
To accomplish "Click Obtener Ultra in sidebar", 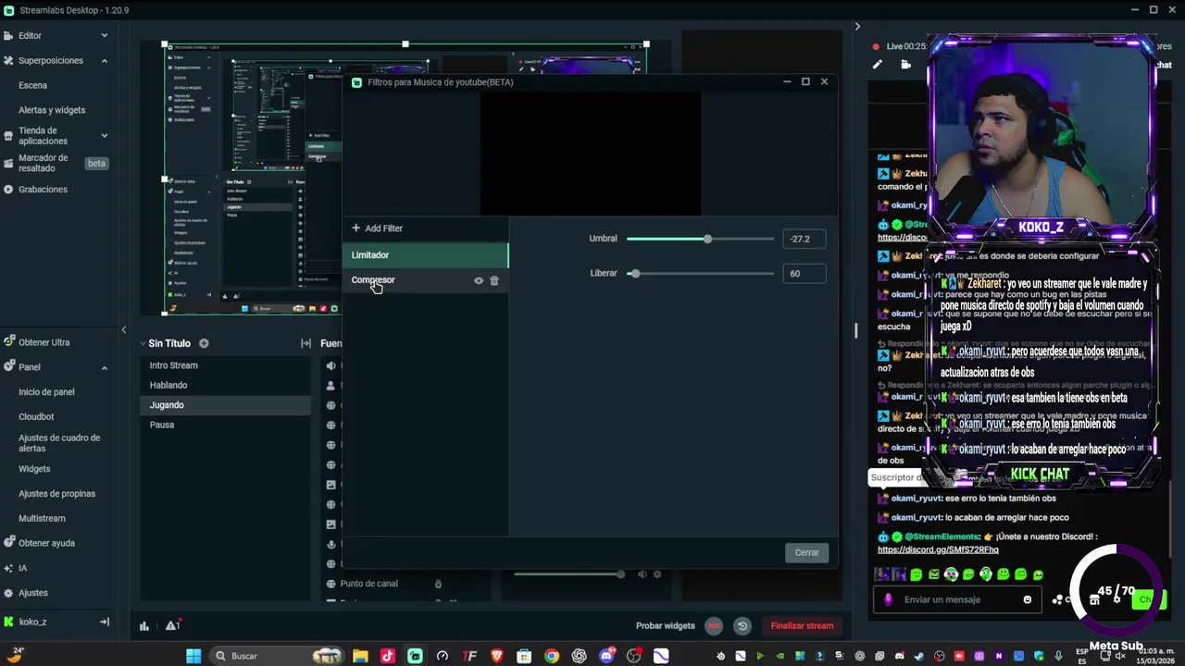I will [x=44, y=342].
